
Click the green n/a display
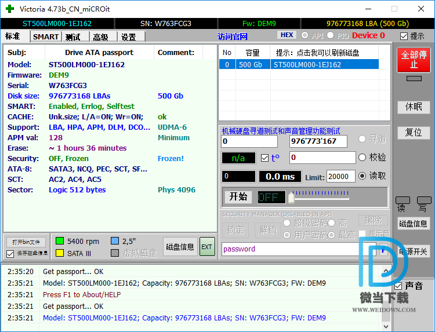(238, 158)
